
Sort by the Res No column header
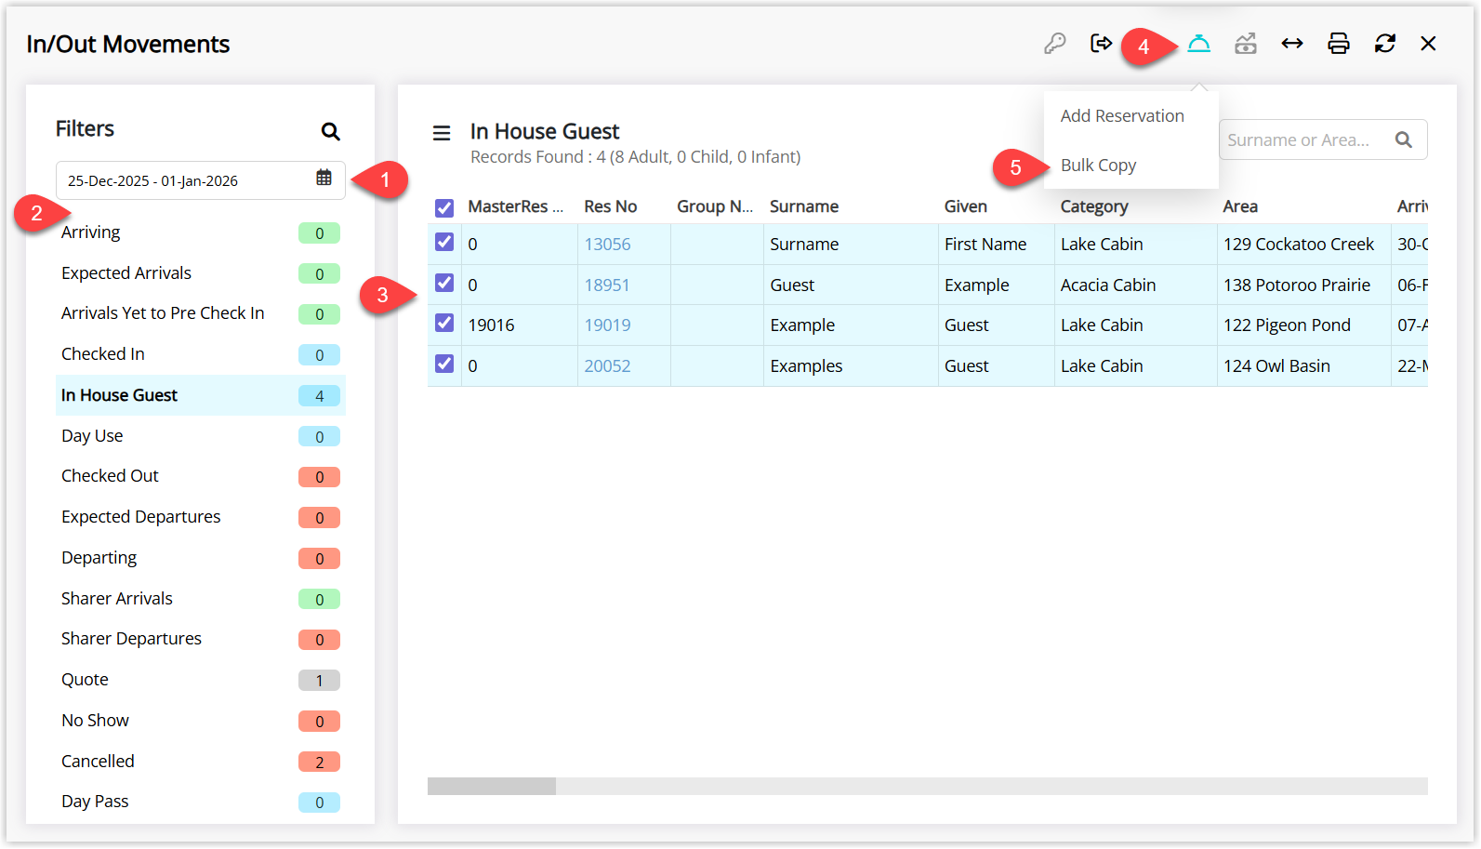(x=611, y=206)
